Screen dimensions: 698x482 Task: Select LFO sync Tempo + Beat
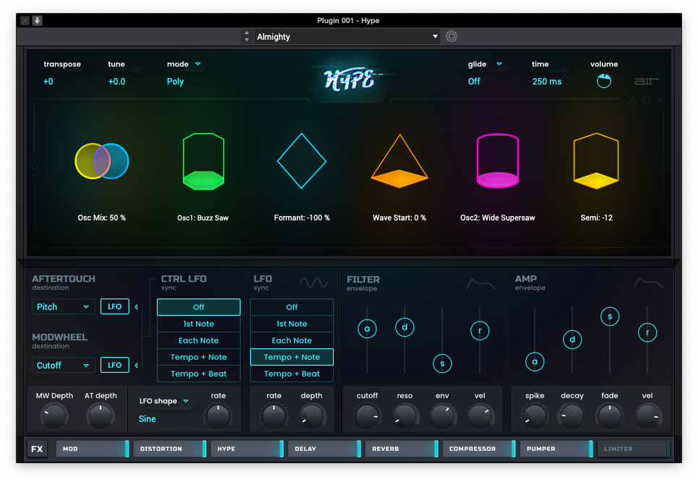click(292, 374)
